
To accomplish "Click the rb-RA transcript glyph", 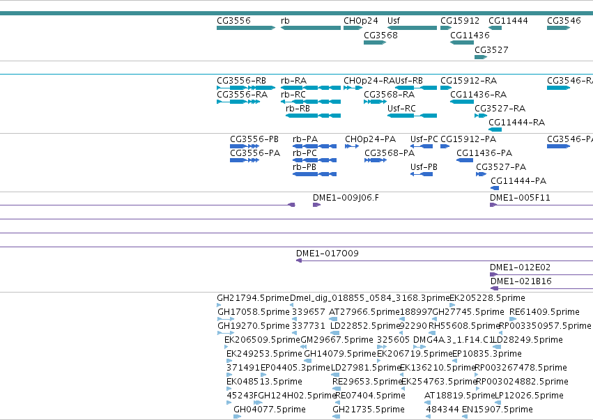I will coord(311,88).
